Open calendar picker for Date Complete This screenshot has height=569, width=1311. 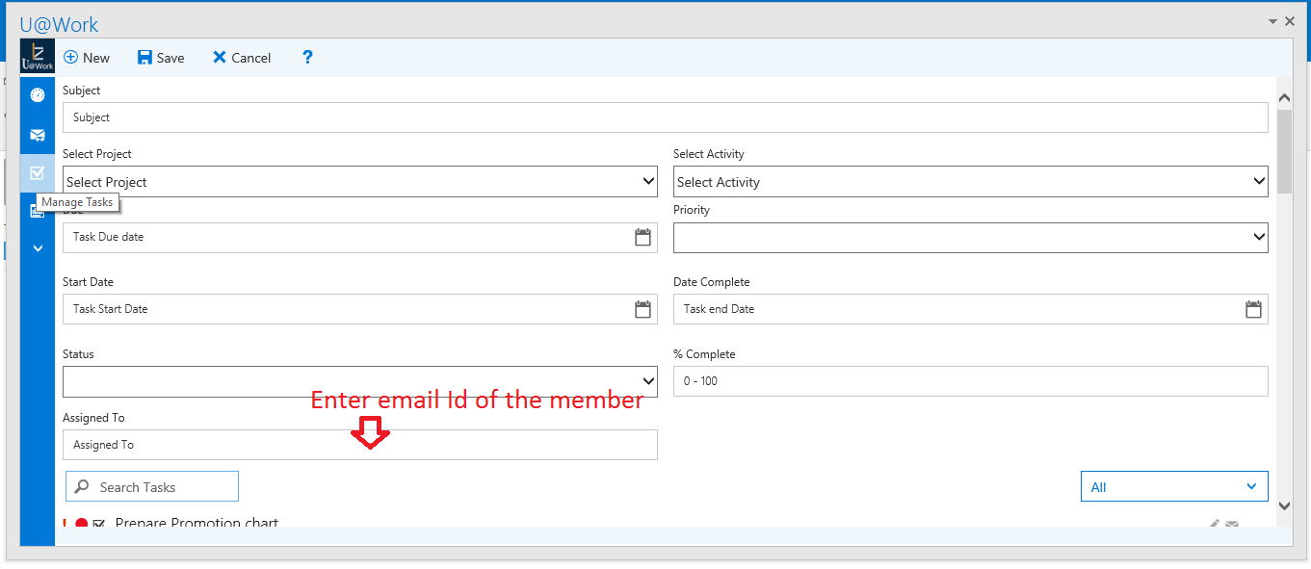point(1253,309)
